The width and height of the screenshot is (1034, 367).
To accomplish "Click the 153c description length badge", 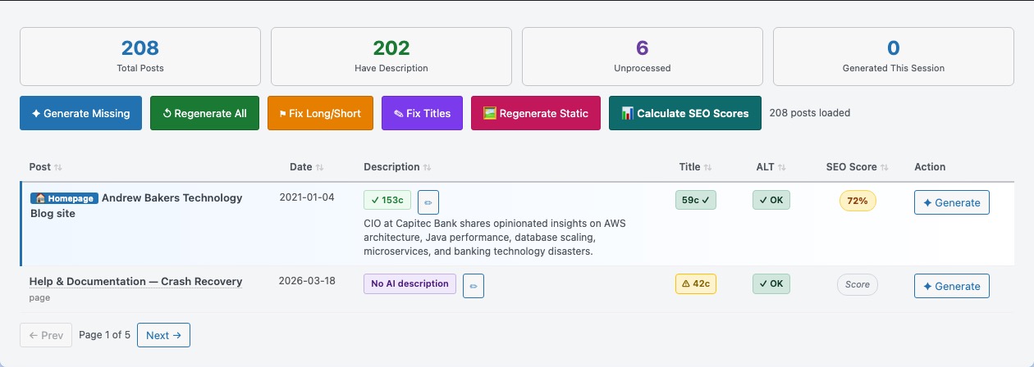I will click(x=387, y=200).
